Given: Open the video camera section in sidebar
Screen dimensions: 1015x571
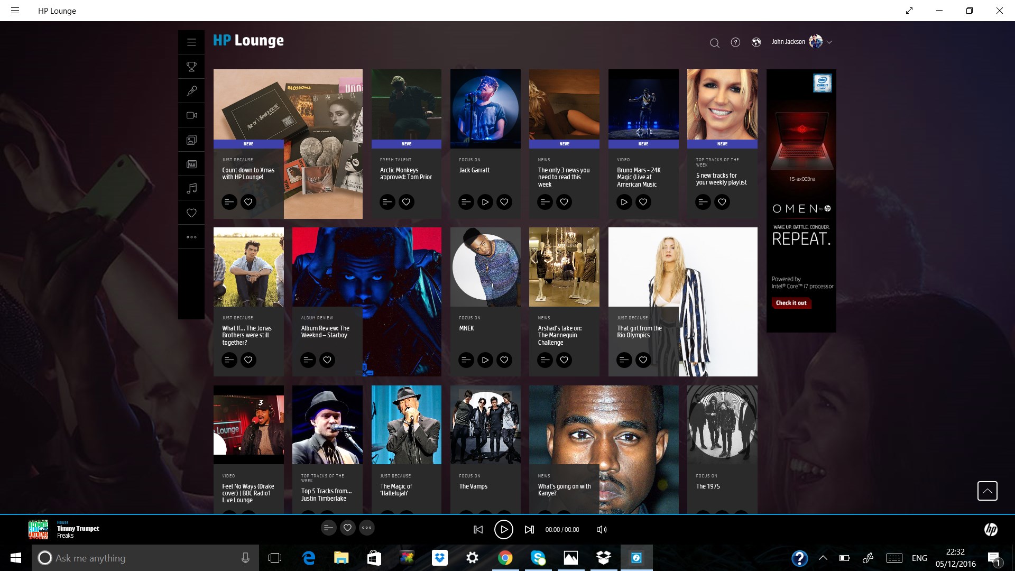Looking at the screenshot, I should pos(191,115).
